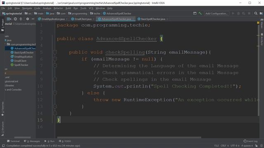Click the editor horizontal scrollbar
This screenshot has height=148, width=264.
129,137
